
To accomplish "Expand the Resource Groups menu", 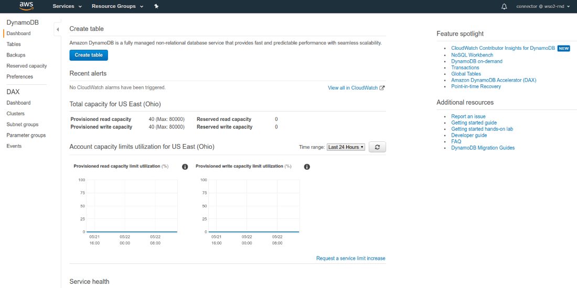I will click(x=117, y=6).
